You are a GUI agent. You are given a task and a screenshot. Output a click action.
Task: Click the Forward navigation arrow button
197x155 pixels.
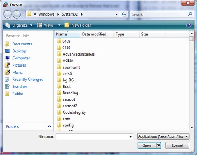tap(17, 14)
